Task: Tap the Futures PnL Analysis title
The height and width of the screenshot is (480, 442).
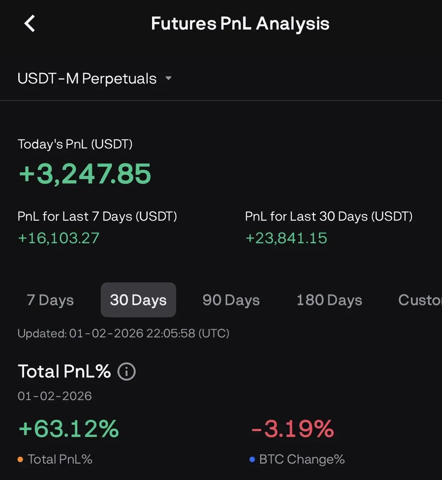Action: click(x=240, y=24)
